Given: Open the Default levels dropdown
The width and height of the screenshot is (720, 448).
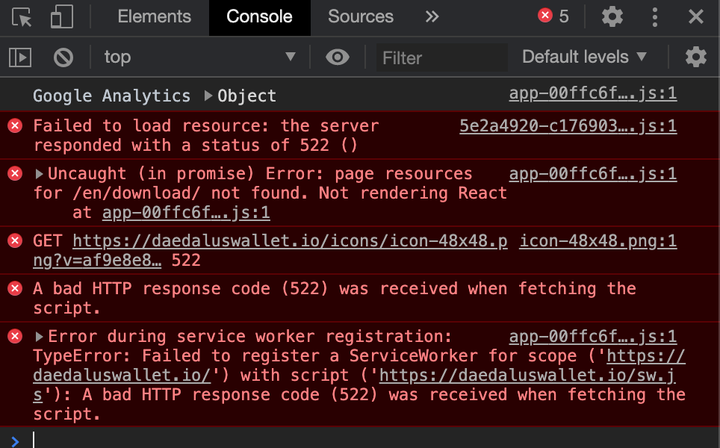Looking at the screenshot, I should 585,57.
